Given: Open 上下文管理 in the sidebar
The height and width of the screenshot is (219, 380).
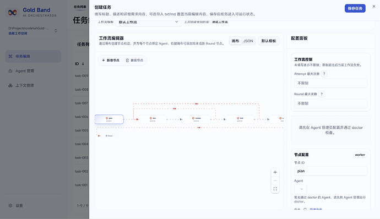Looking at the screenshot, I should coord(33,85).
